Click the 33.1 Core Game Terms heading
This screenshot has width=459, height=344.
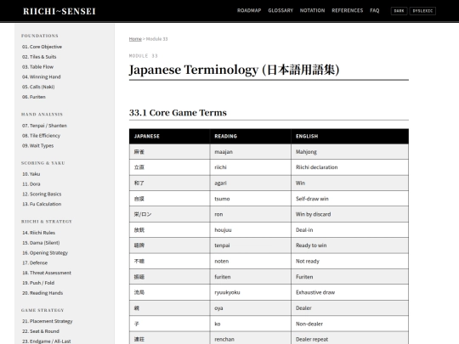pos(178,113)
